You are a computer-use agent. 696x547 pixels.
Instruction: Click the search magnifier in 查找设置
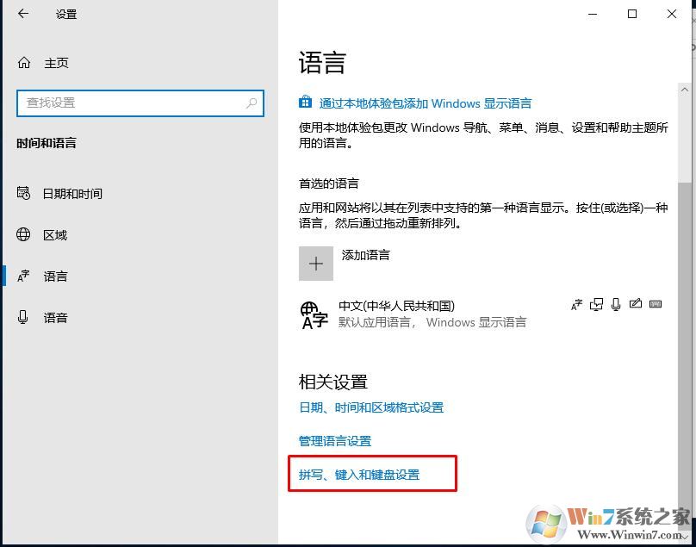click(x=252, y=103)
